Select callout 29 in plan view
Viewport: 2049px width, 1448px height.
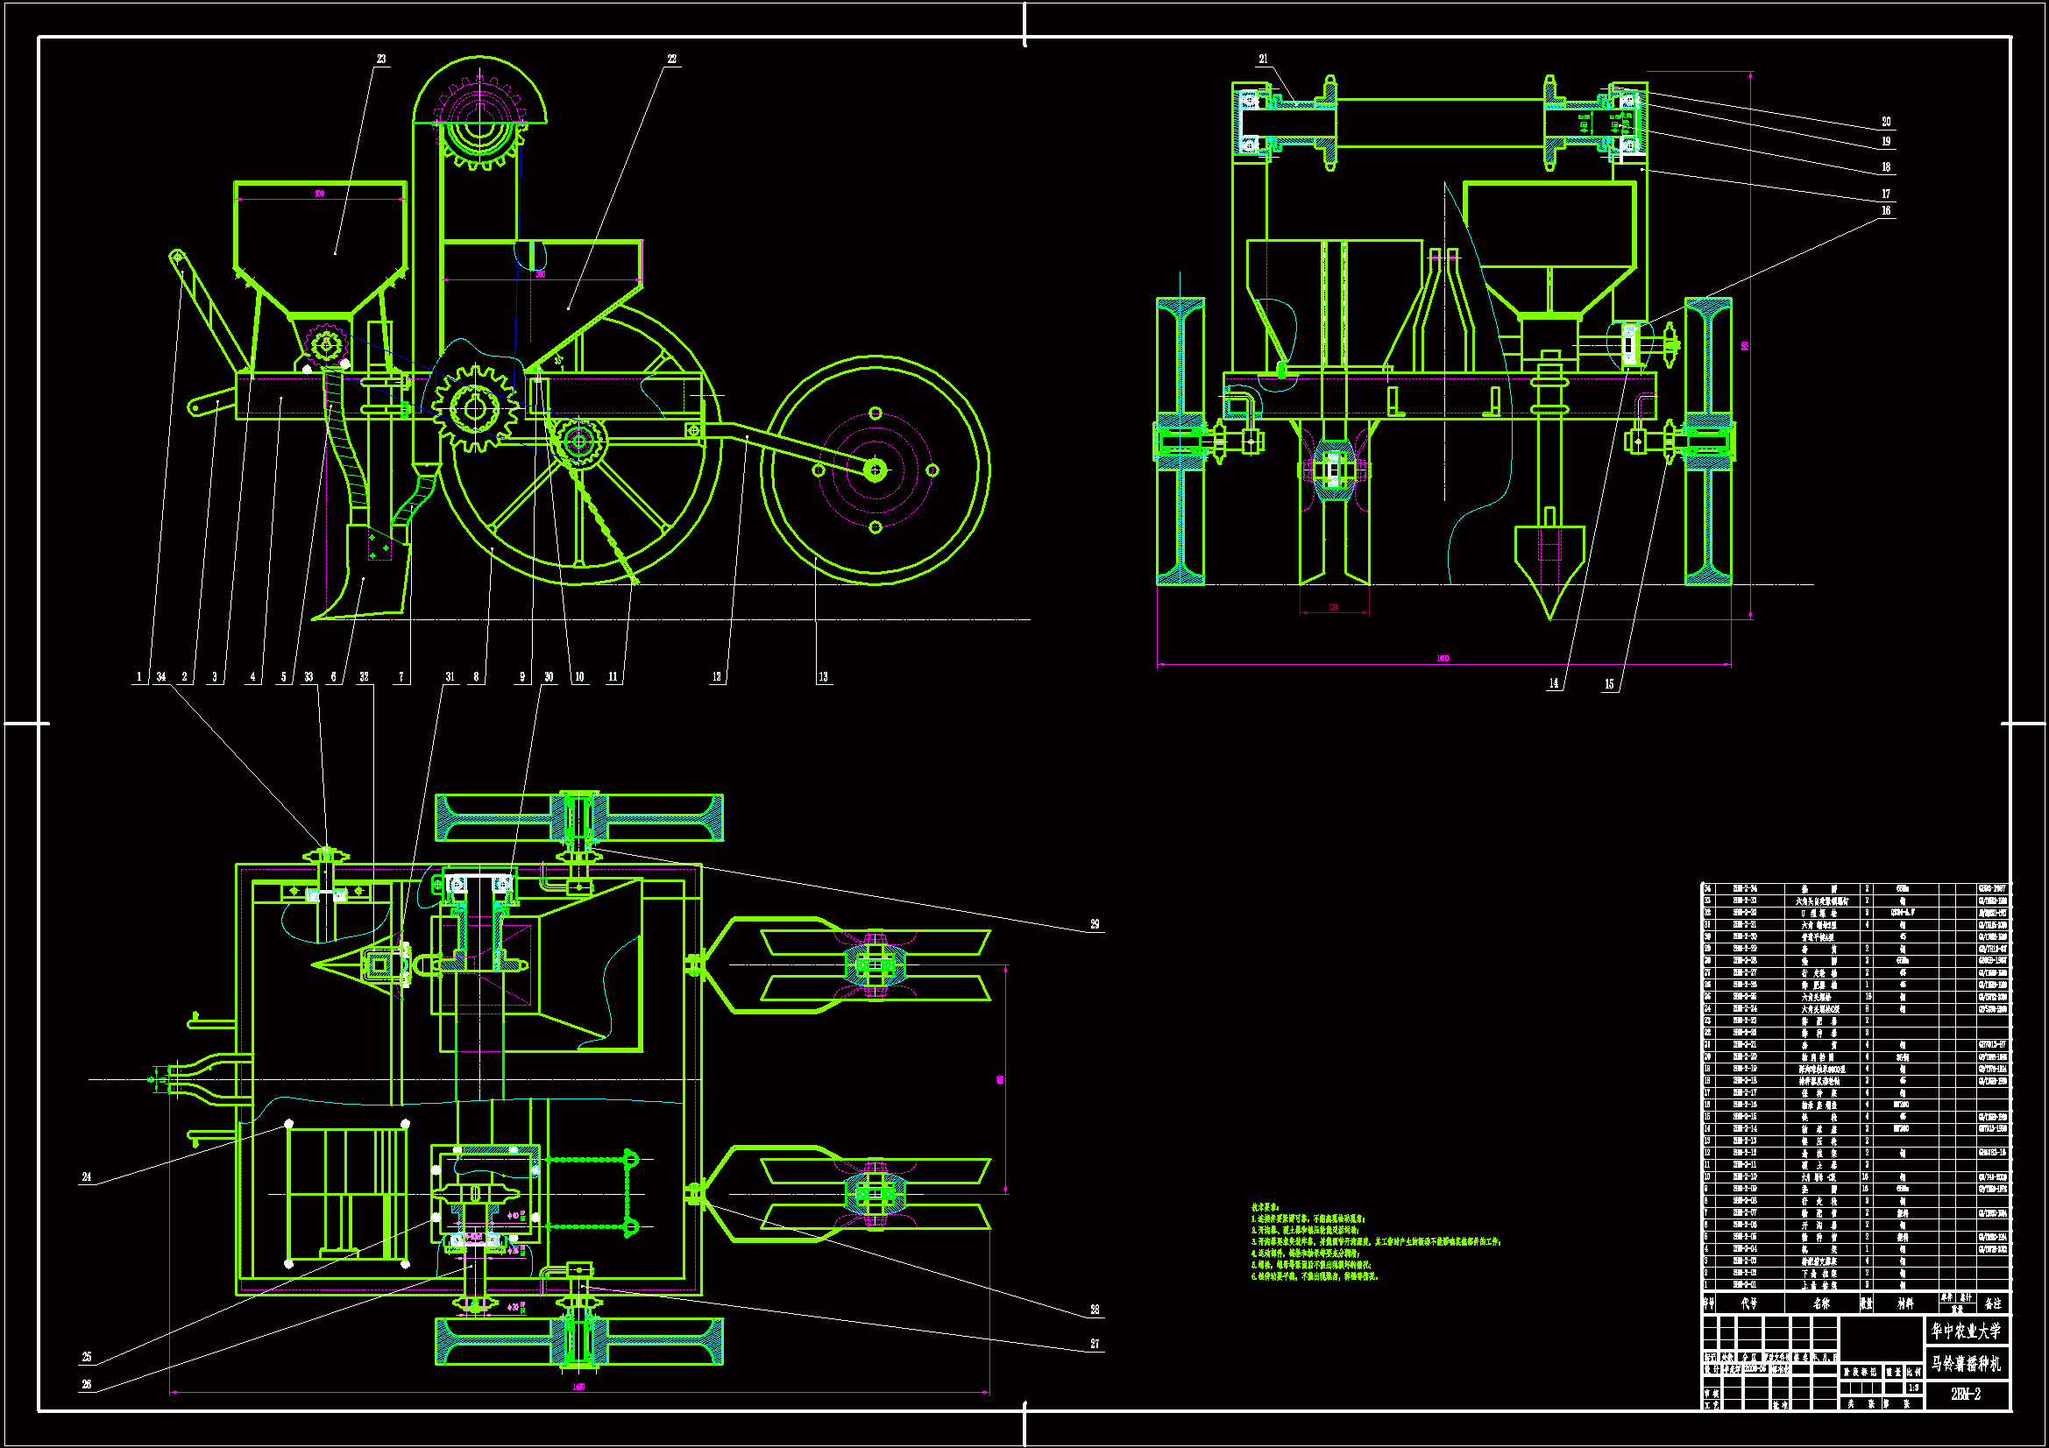[1094, 925]
